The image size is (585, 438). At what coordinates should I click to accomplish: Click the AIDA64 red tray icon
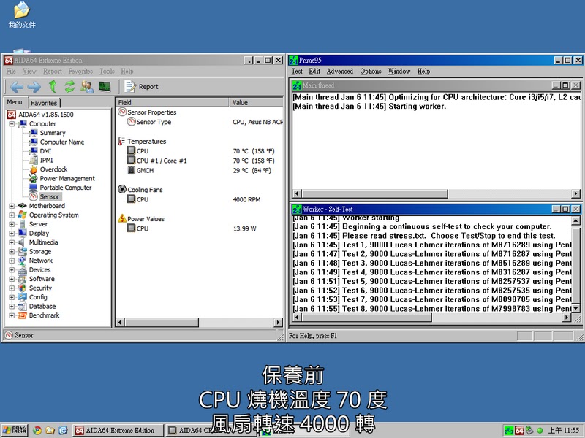pyautogui.click(x=519, y=431)
